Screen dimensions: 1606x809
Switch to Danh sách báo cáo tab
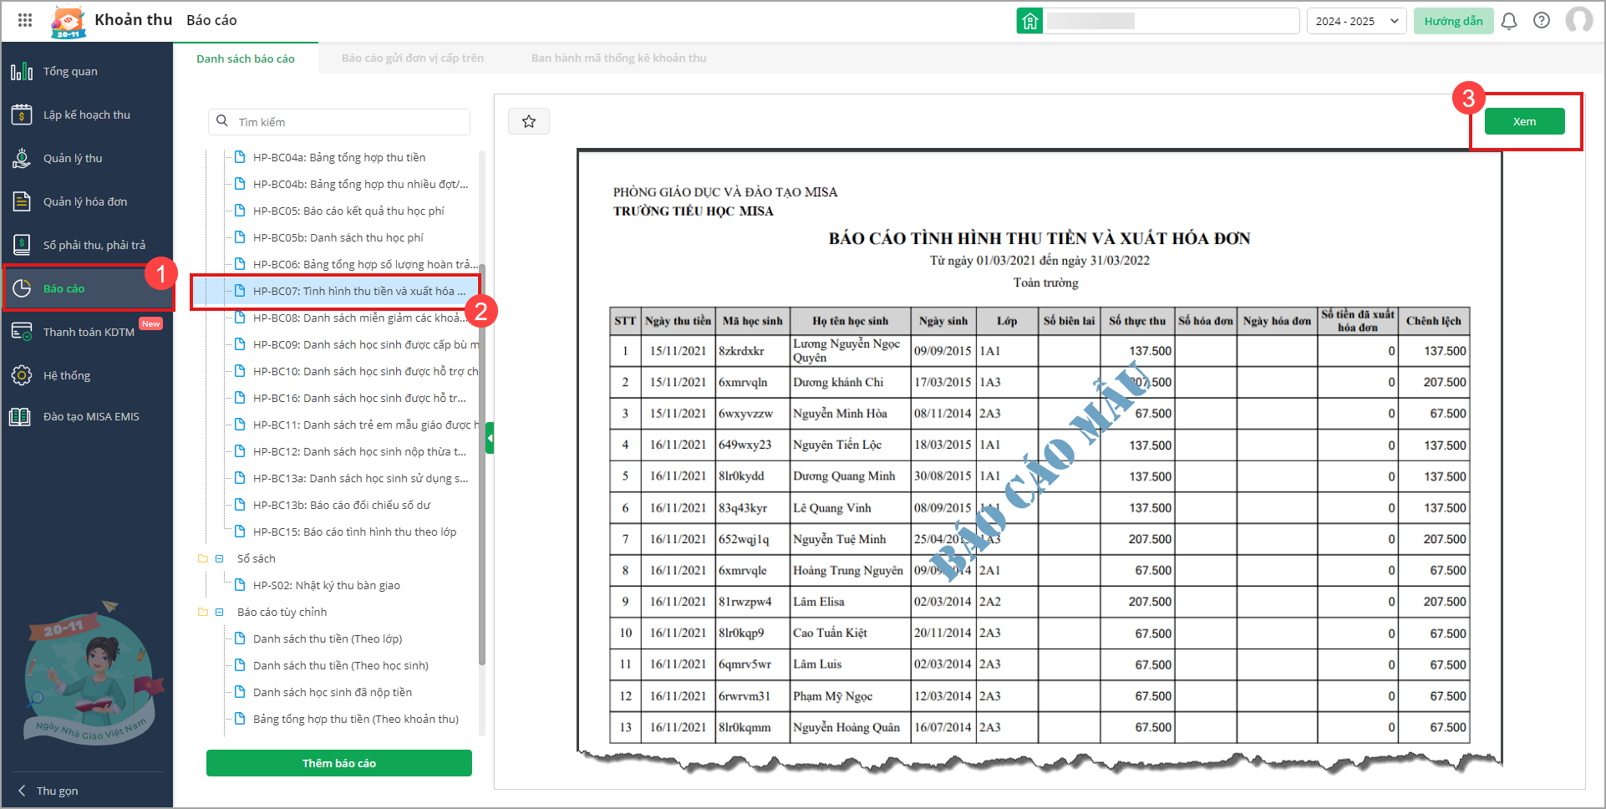point(246,59)
